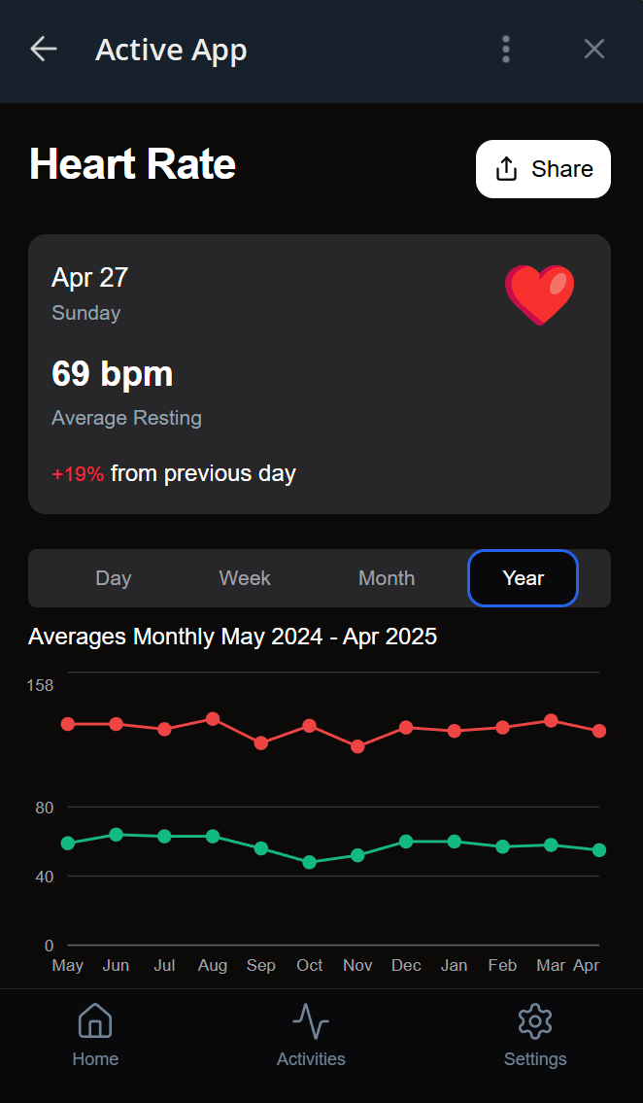Open chart details for the Aug peak point
643x1103 pixels.
(x=213, y=719)
